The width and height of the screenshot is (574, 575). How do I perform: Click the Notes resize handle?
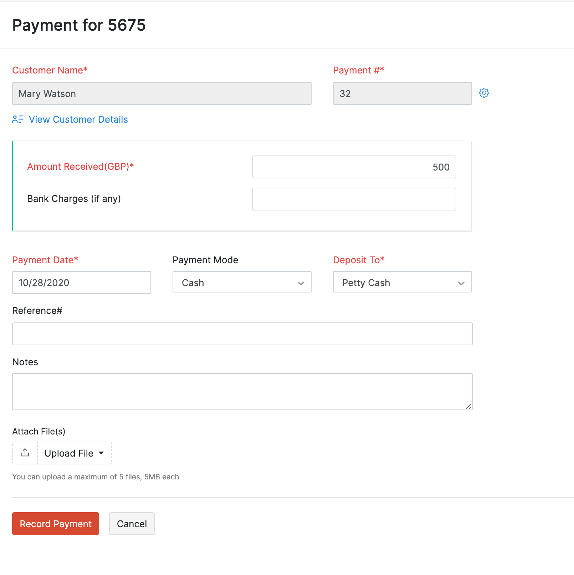(469, 407)
